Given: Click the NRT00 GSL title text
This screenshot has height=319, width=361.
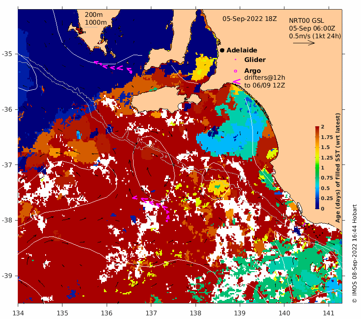Looking at the screenshot, I should (x=306, y=21).
